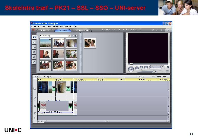
Task: Click the fast forward button
Action: (146, 67)
